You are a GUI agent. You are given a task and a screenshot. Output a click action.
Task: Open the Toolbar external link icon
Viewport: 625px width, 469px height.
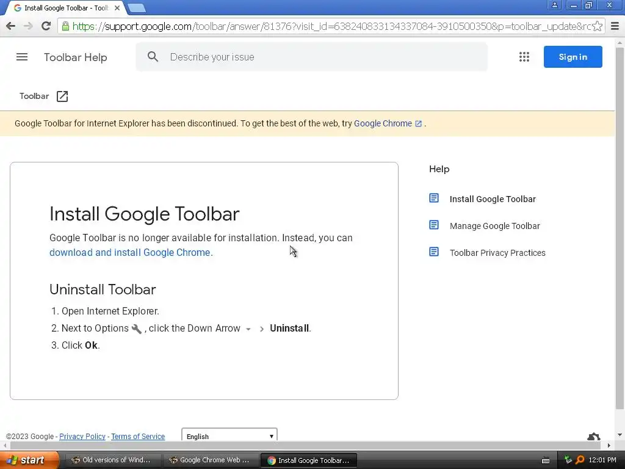62,96
